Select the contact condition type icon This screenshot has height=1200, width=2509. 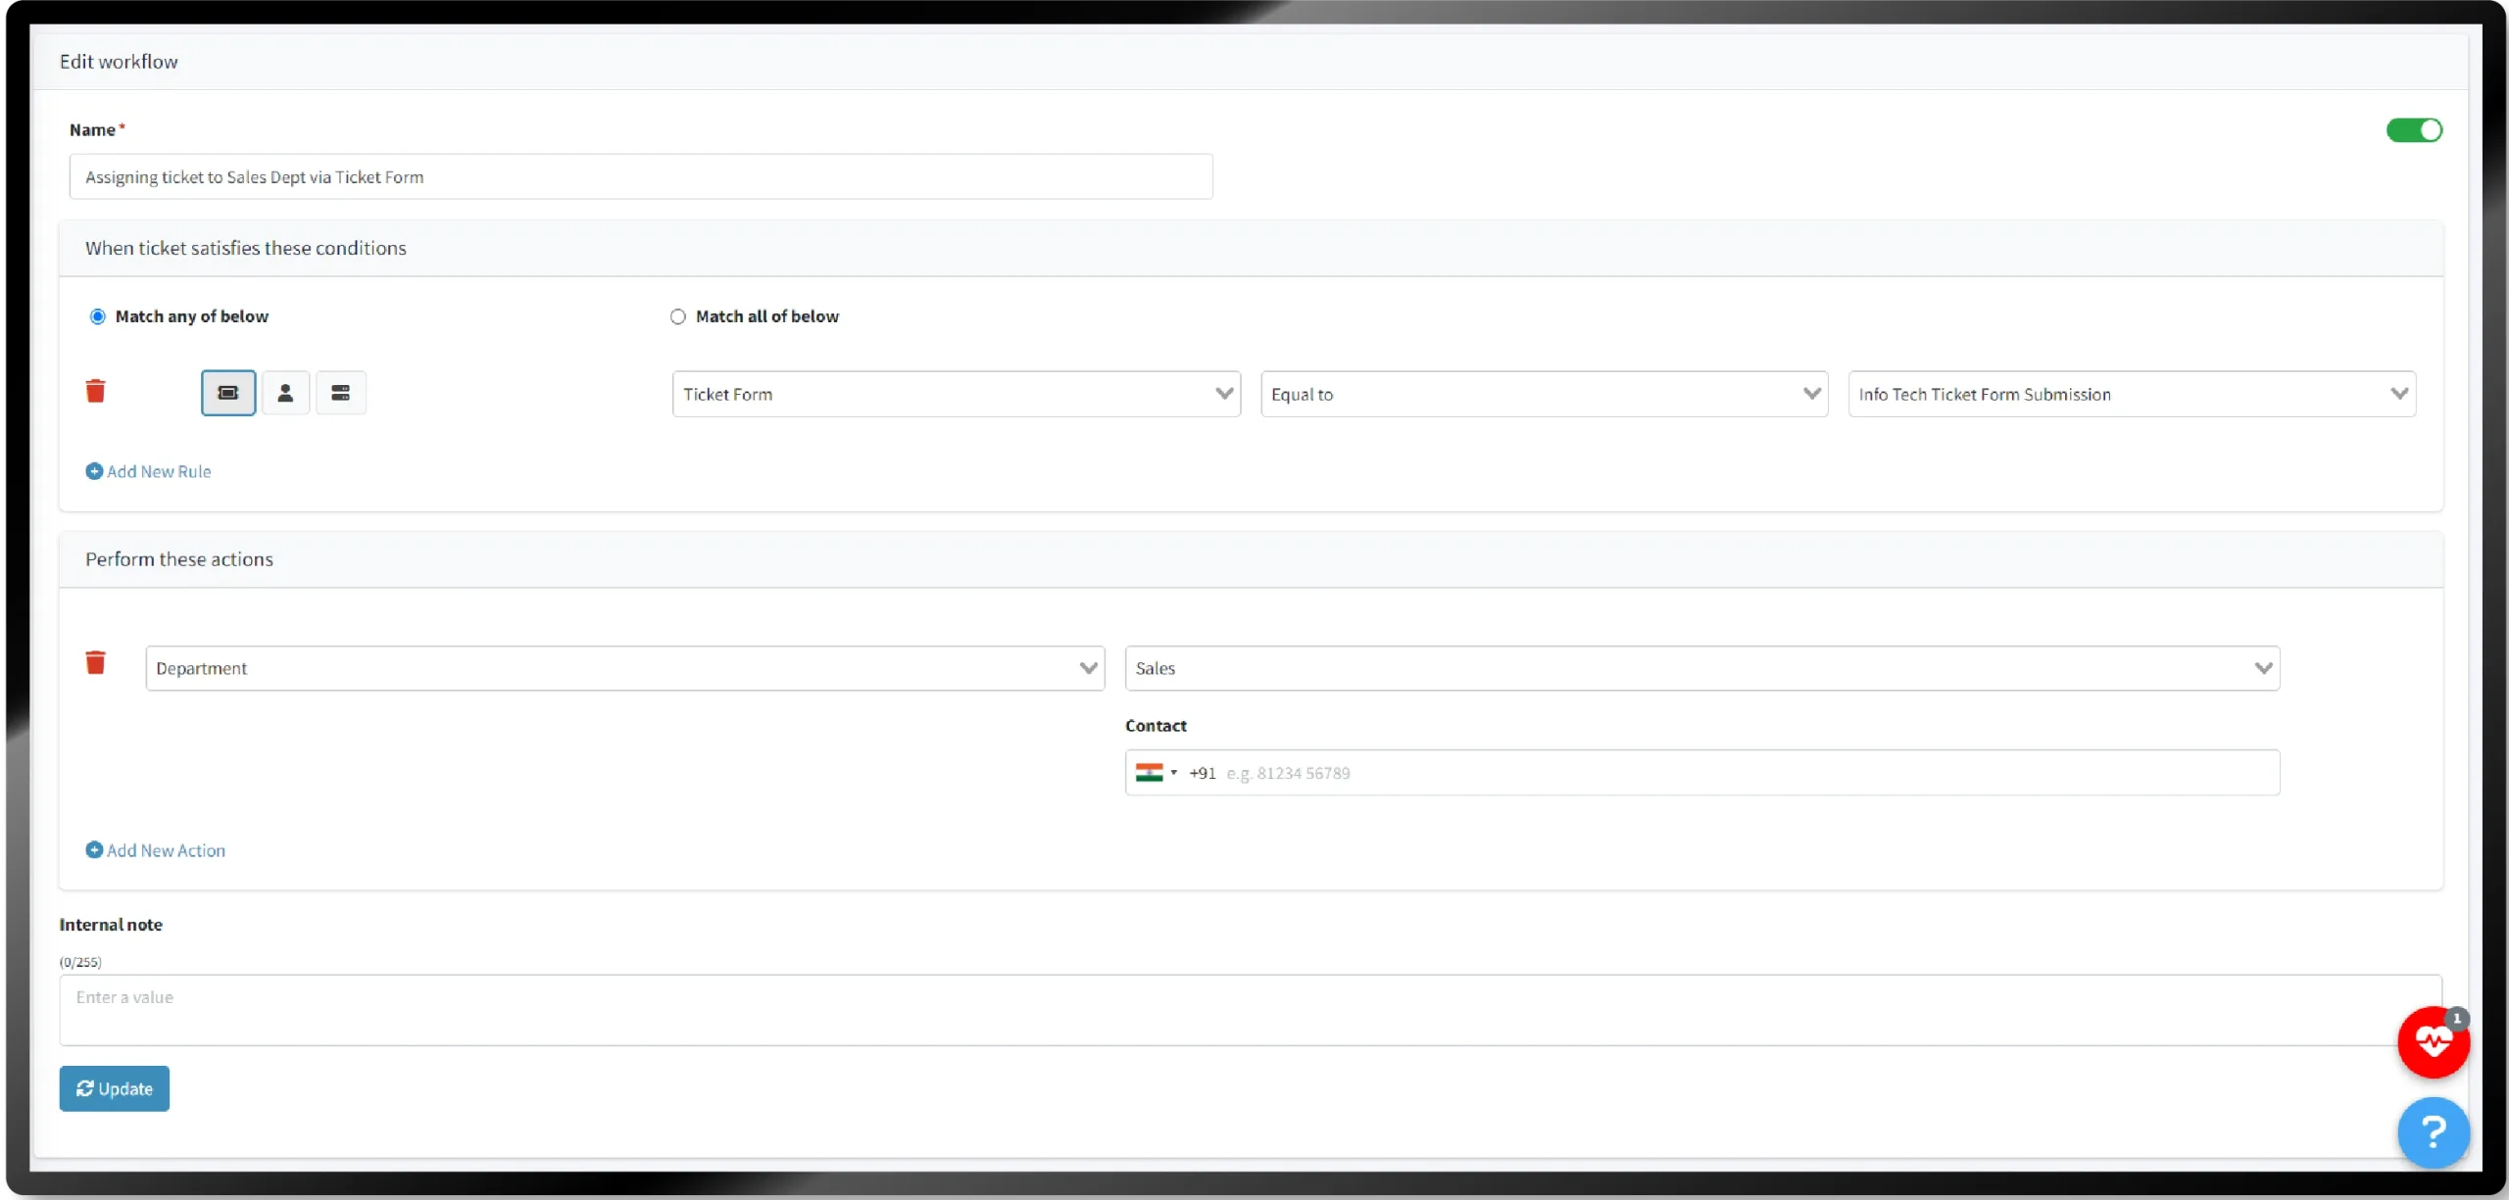[x=285, y=392]
